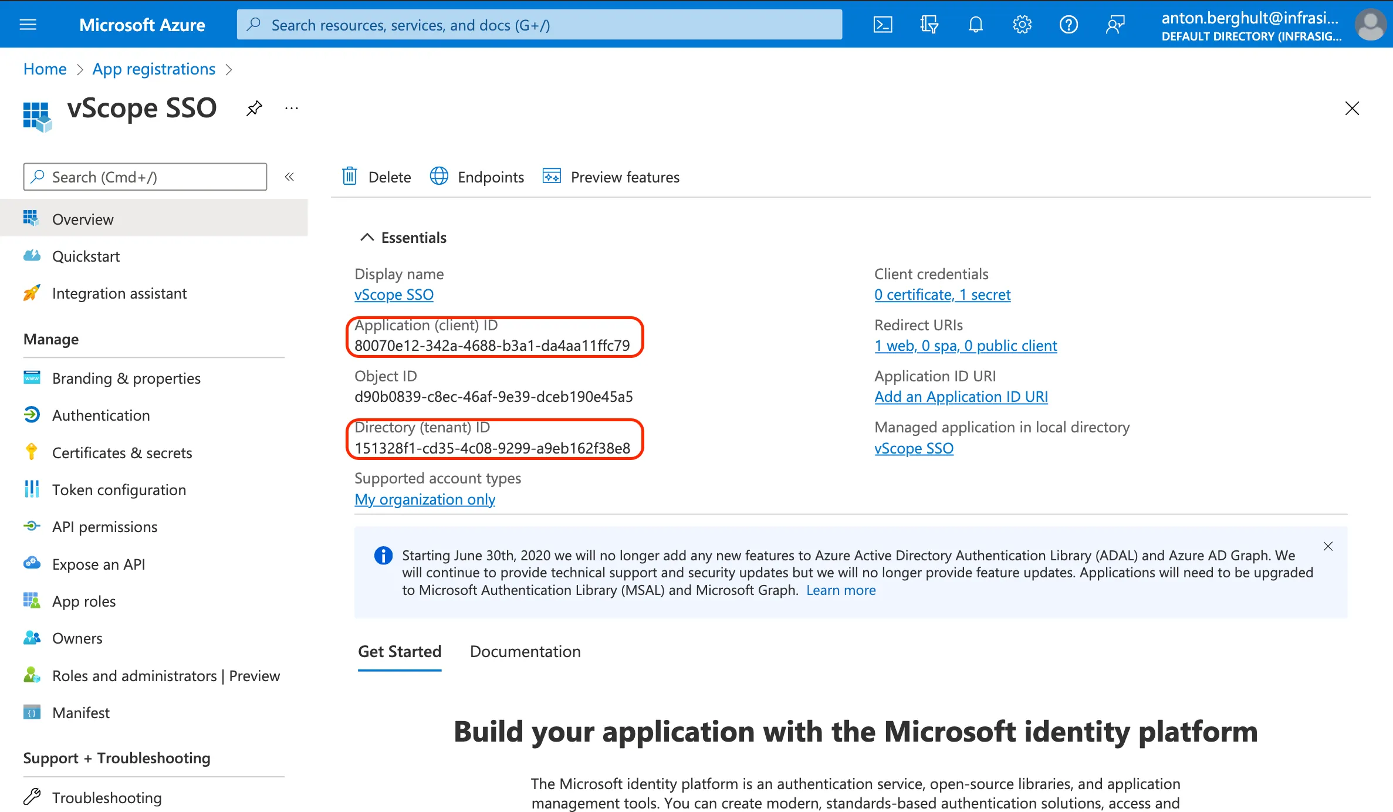Open Endpoints from the toolbar
Viewport: 1393px width, 812px height.
(476, 177)
